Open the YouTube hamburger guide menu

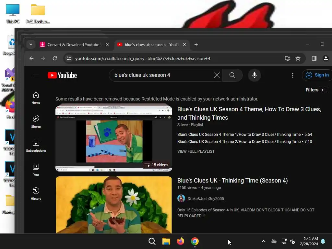36,75
